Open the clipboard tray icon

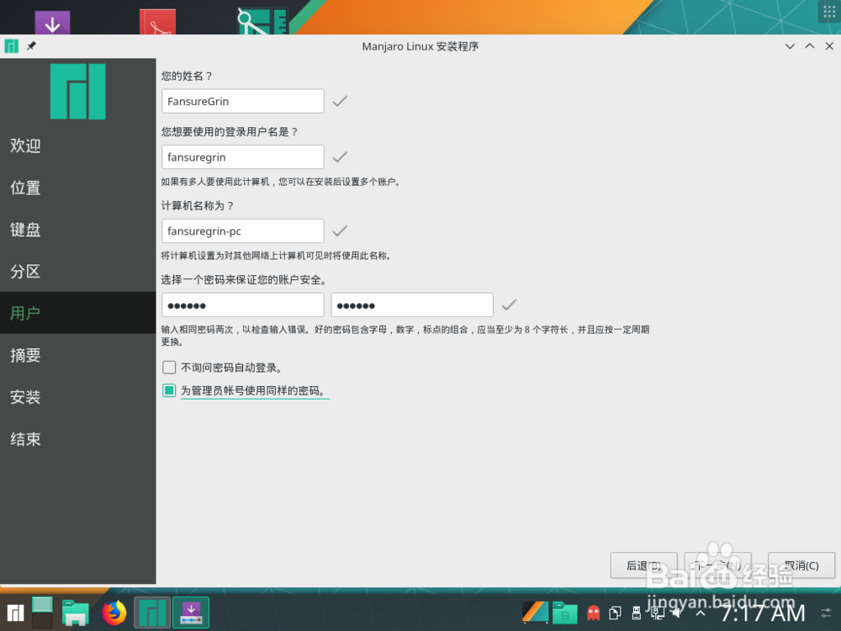616,612
